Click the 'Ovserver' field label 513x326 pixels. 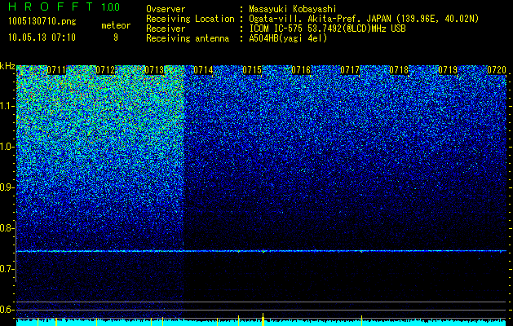coord(166,9)
